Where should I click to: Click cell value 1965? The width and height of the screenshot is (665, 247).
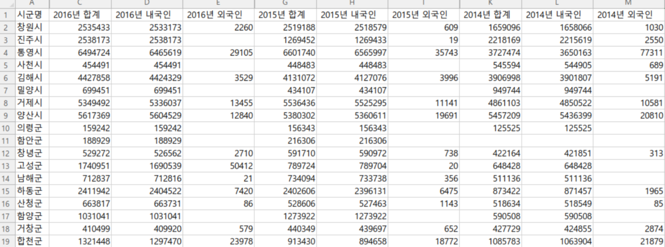(x=629, y=191)
